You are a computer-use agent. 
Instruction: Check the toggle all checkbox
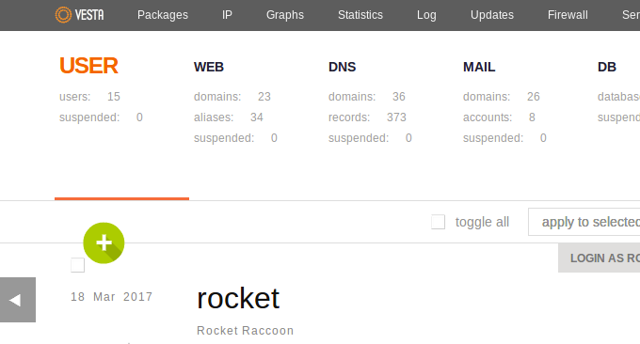(438, 222)
